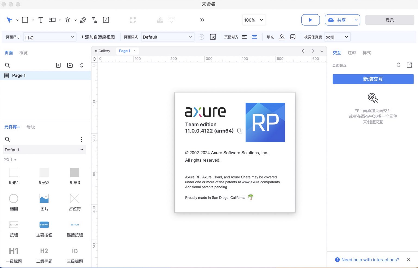Screen dimensions: 418x268
Task: Switch to Gallery canvas tab
Action: (x=103, y=51)
